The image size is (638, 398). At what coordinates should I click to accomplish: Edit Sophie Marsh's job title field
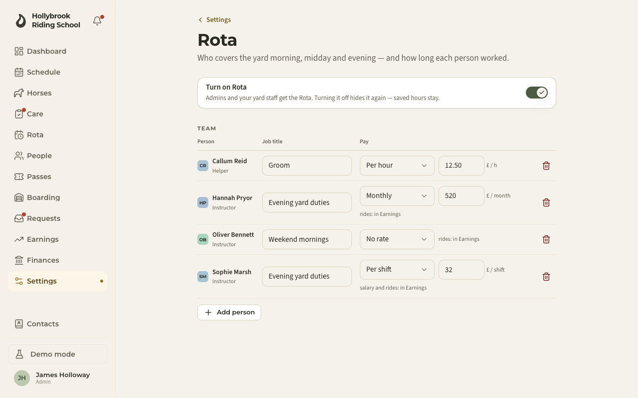(x=307, y=277)
